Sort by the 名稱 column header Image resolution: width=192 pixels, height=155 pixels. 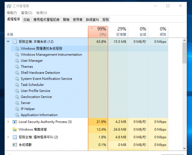pyautogui.click(x=46, y=32)
